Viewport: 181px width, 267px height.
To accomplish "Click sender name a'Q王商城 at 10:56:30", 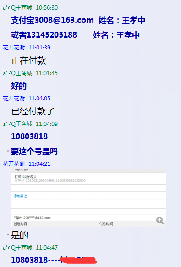I will (x=17, y=8).
